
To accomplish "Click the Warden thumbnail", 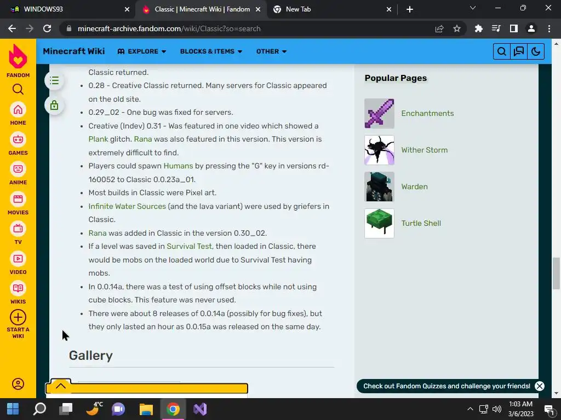I will click(x=379, y=187).
